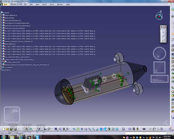This screenshot has height=139, width=174.
Task: Click the What's This help icon
Action: pyautogui.click(x=39, y=129)
